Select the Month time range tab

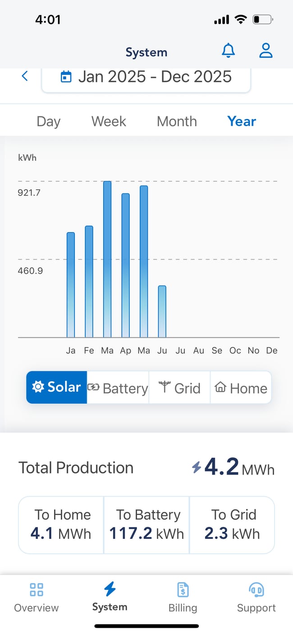[177, 121]
